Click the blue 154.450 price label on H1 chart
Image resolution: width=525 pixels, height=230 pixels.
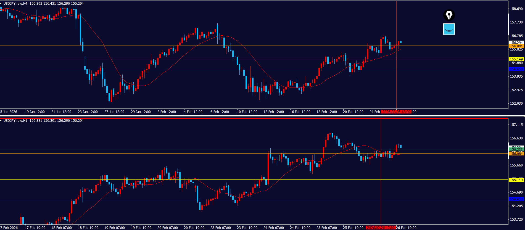pyautogui.click(x=516, y=199)
